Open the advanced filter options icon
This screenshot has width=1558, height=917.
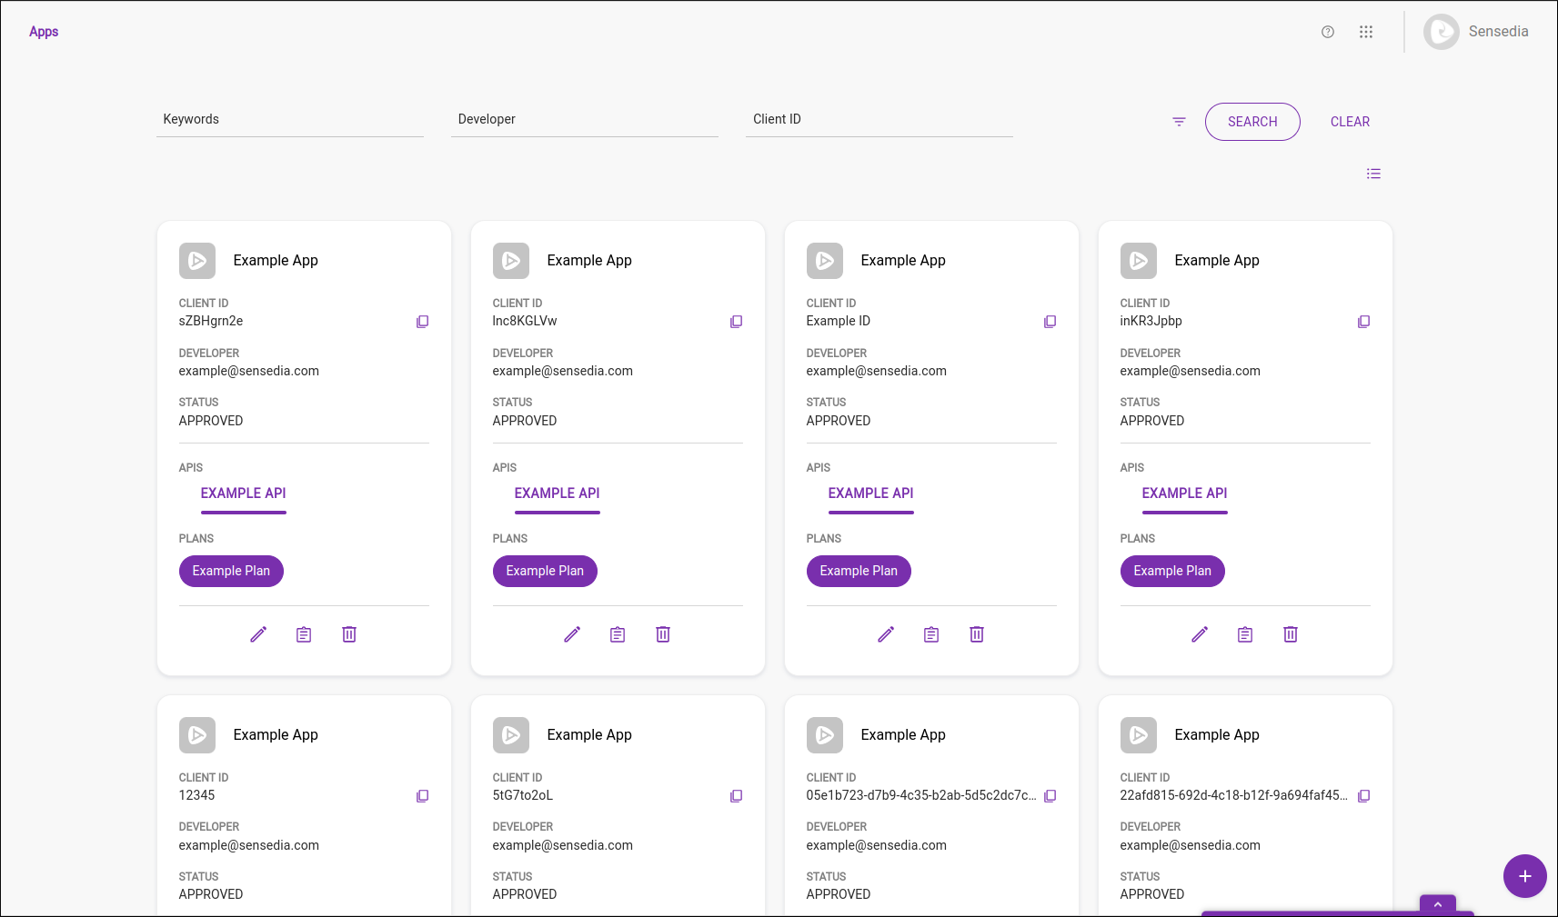coord(1179,122)
